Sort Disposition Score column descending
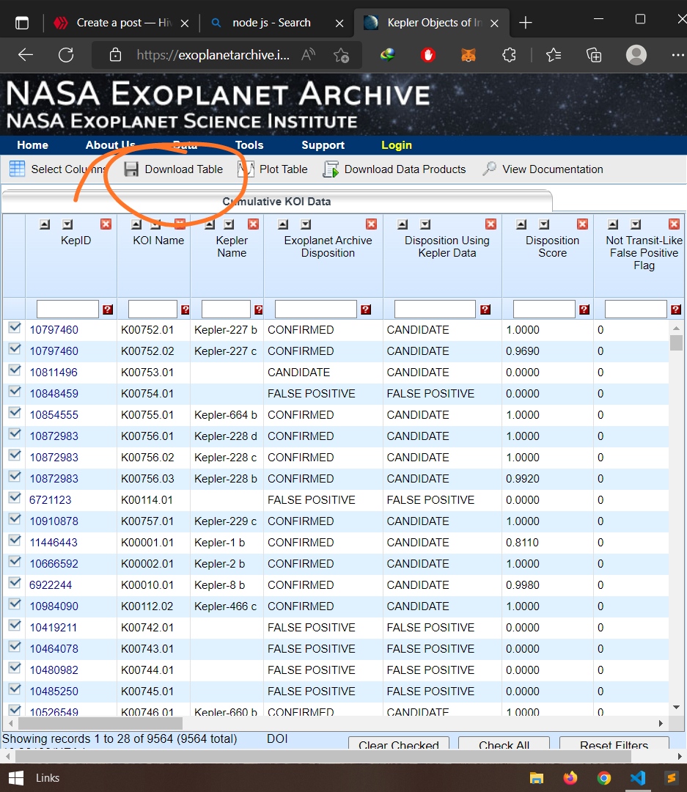The image size is (687, 792). tap(544, 224)
